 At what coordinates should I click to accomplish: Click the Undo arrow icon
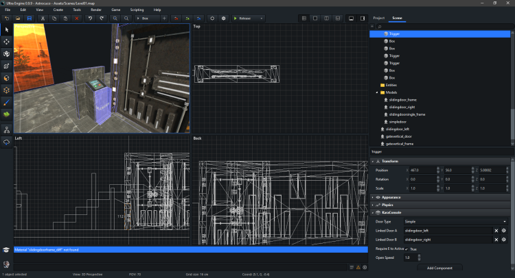89,18
